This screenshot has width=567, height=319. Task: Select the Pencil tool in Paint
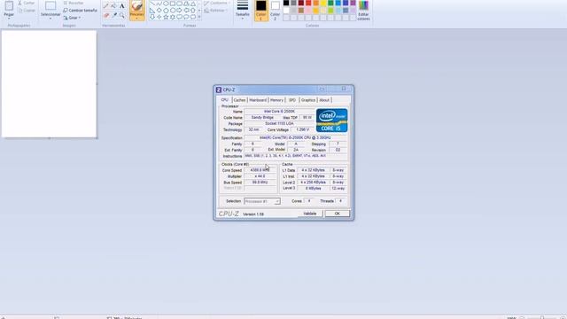[106, 6]
